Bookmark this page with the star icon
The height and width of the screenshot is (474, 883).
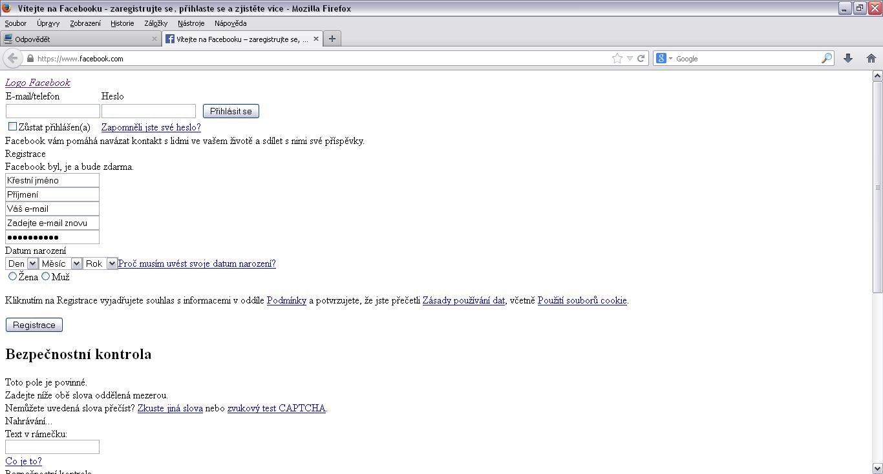pyautogui.click(x=617, y=58)
